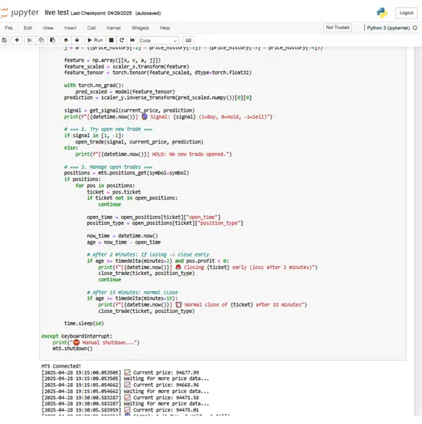Insert a cell below with plus icon
The image size is (422, 424).
coord(17,40)
